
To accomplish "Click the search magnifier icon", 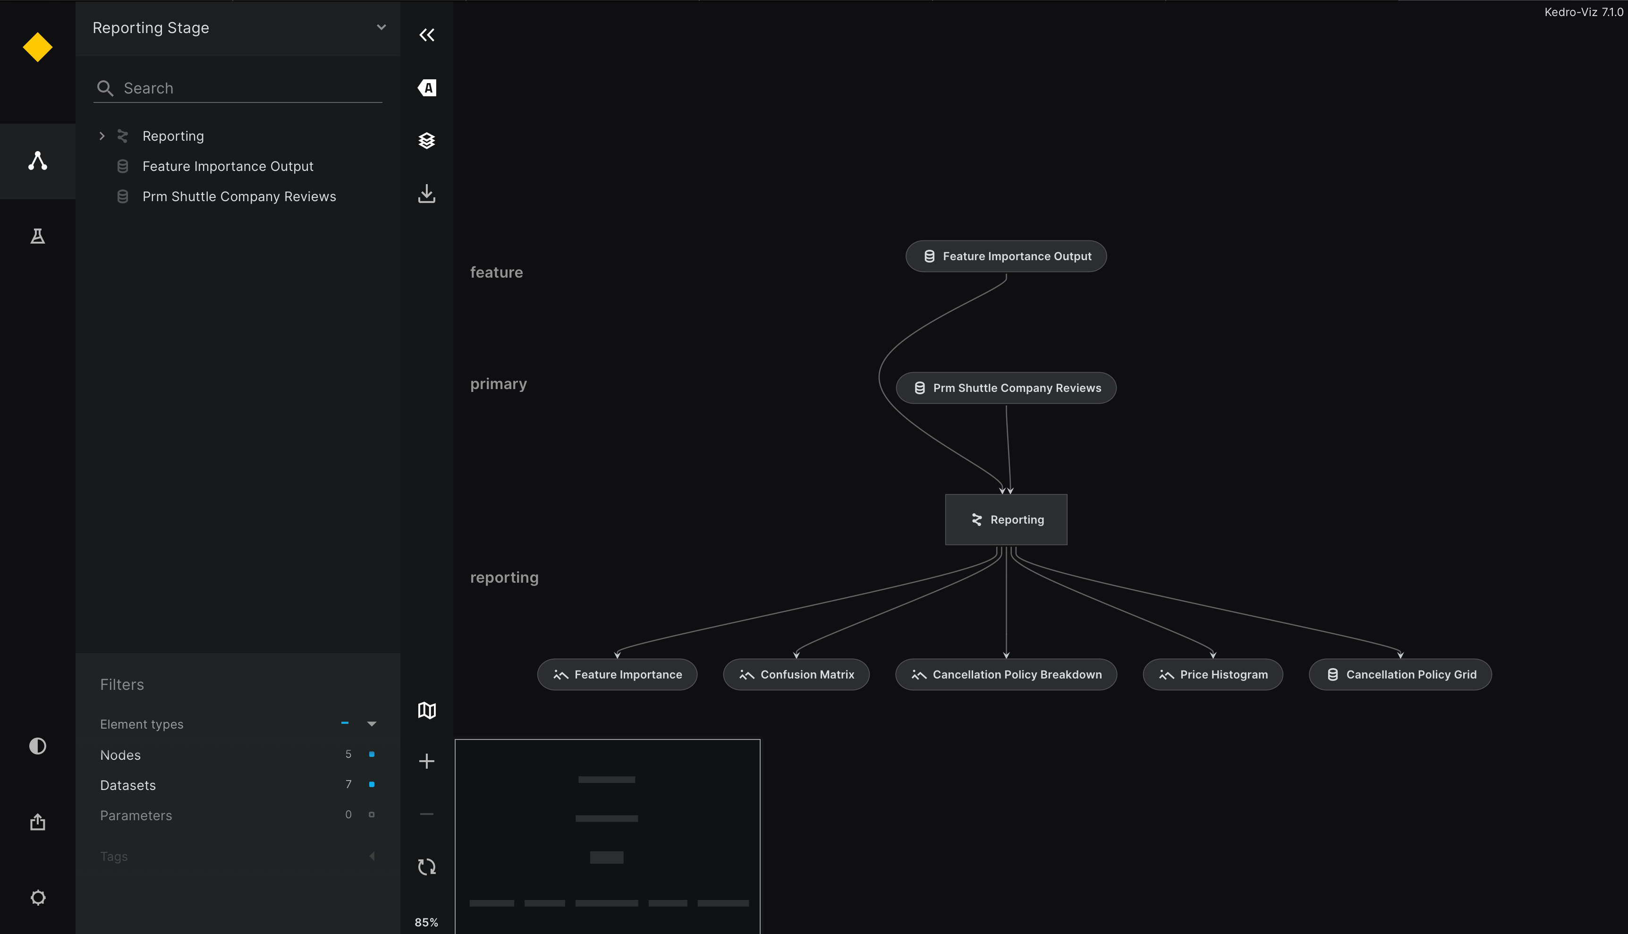I will 105,88.
